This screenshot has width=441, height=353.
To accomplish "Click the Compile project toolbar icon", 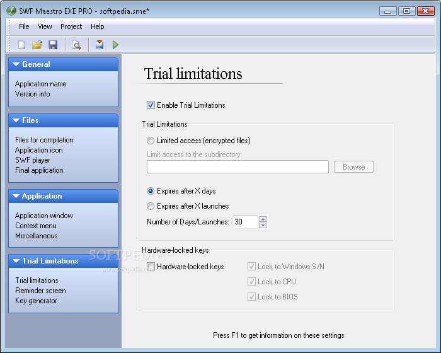I will coord(100,45).
